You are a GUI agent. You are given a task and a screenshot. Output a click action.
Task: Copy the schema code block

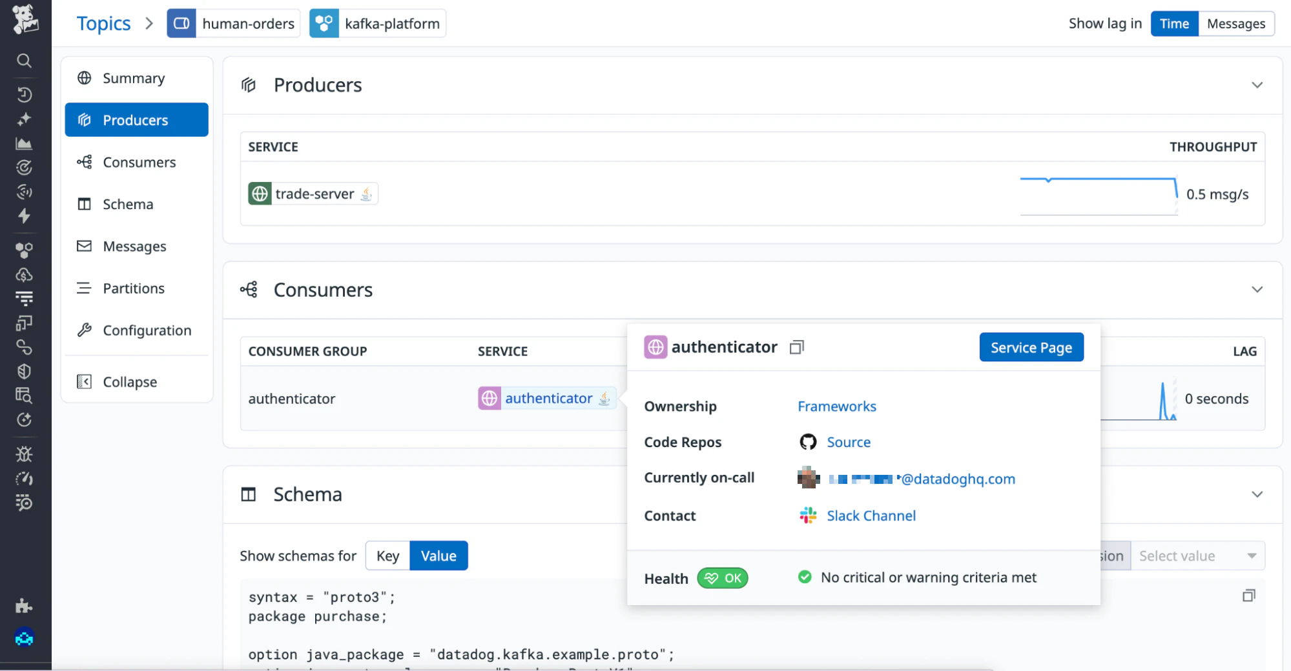[x=1248, y=596]
